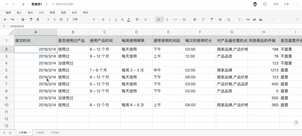Open the 视图 menu
Screen dimensions: 302x136
click(63, 13)
